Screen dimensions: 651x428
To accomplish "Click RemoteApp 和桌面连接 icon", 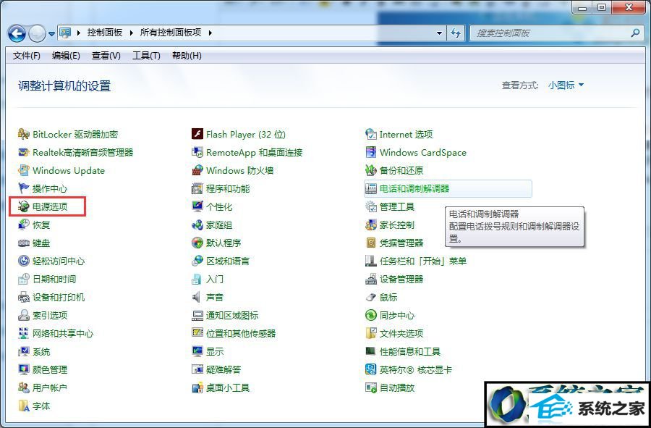I will tap(197, 153).
